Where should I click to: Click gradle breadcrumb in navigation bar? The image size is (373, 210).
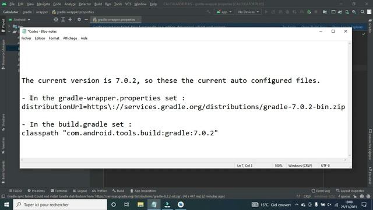[27, 12]
